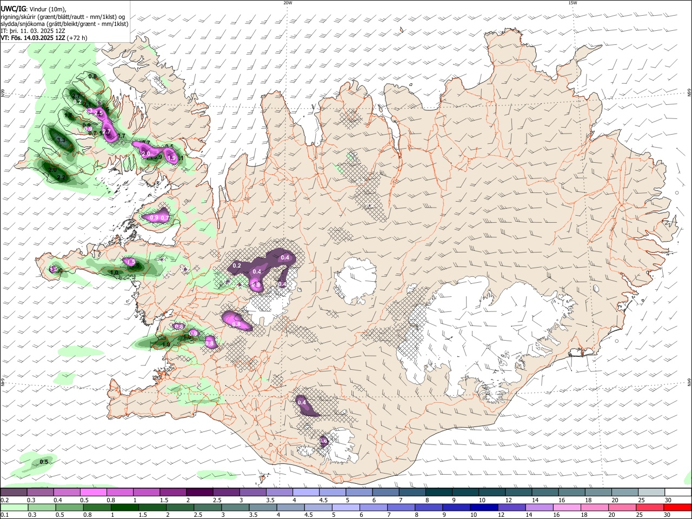Click the dark green bottom-row swatch between 1 and 1.5

124,507
